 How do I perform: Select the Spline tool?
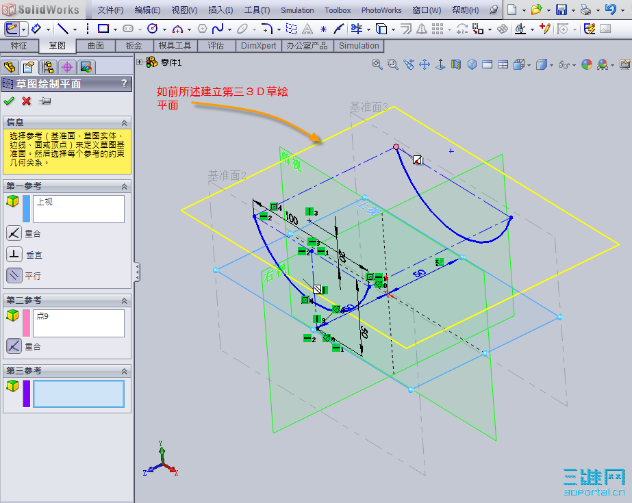[x=218, y=29]
